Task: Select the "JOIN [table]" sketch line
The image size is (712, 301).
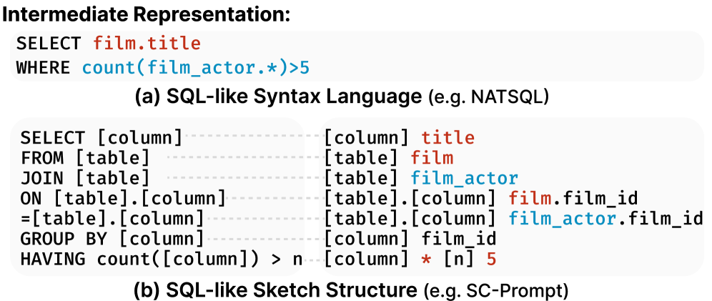Action: pos(85,177)
